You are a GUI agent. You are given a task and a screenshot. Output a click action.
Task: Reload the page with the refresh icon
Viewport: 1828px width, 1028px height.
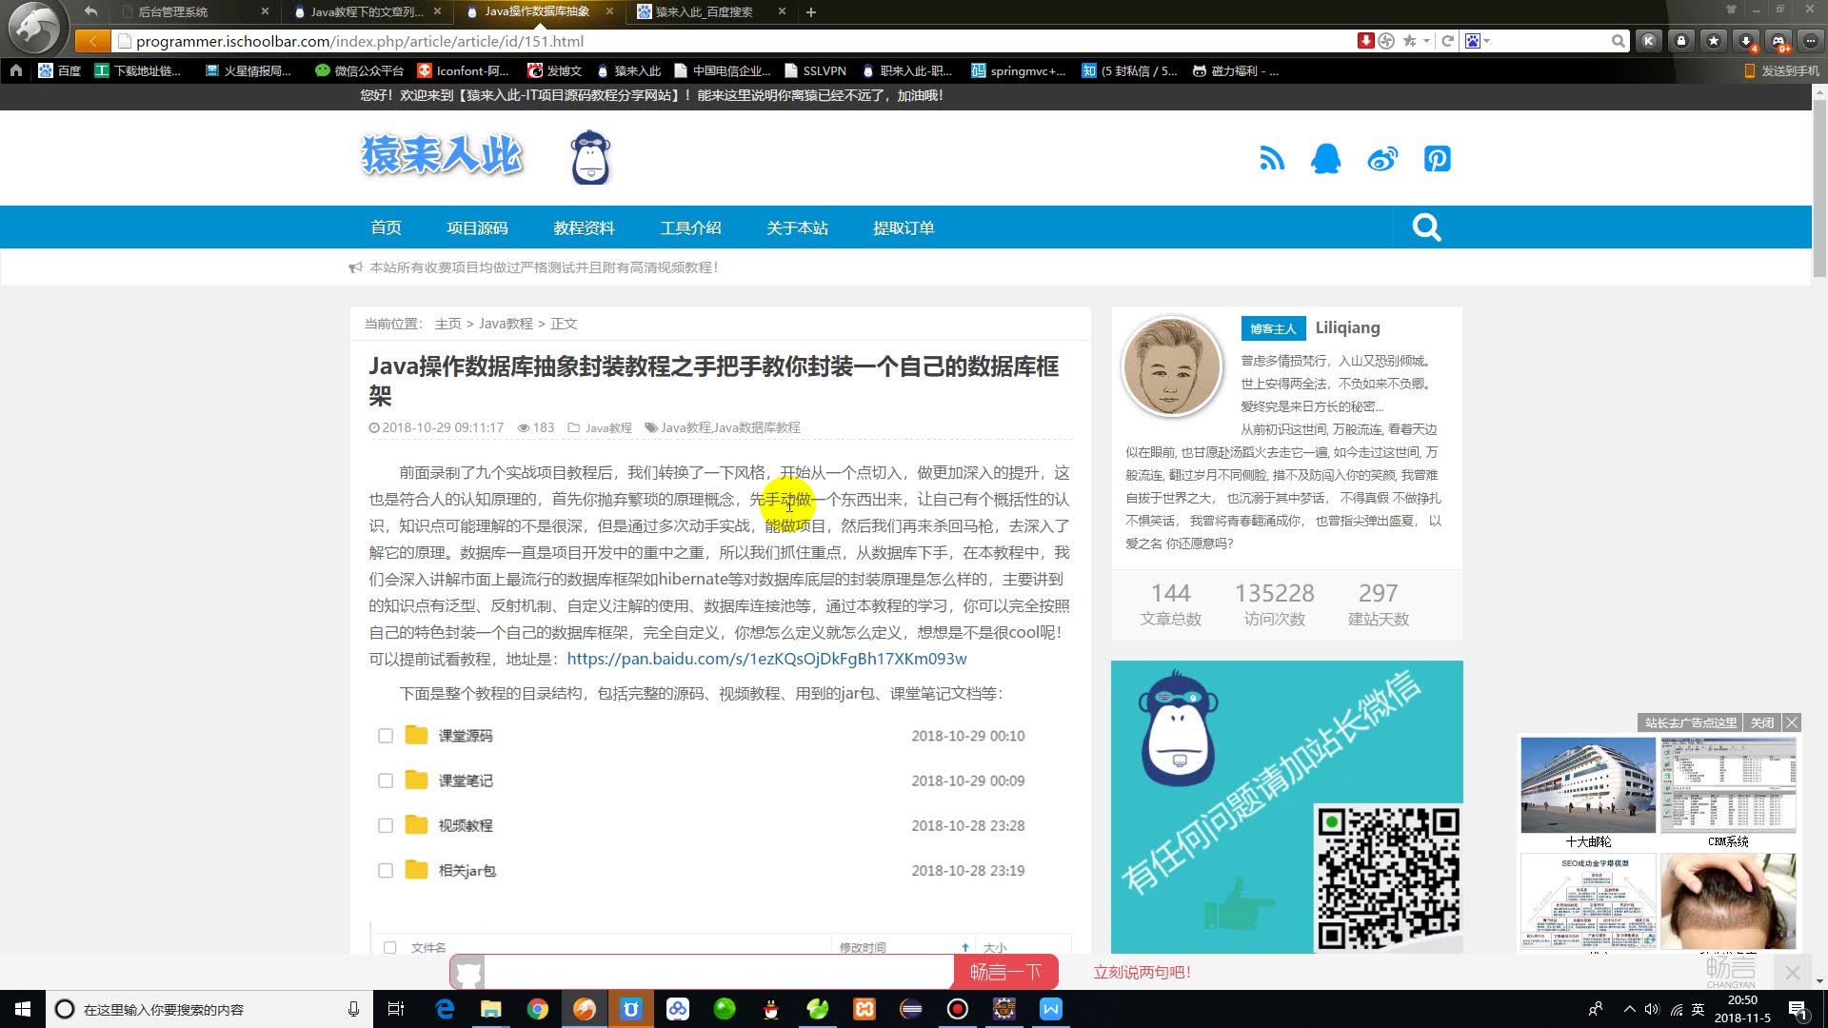coord(1447,41)
